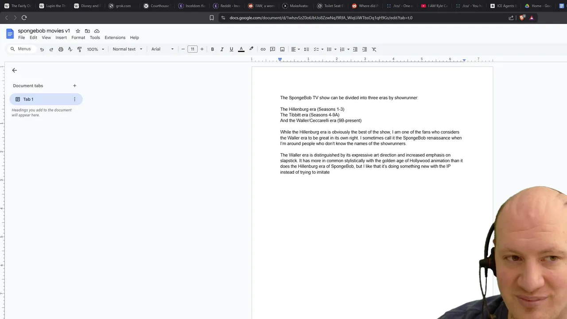The image size is (567, 319).
Task: Select Tab 1 in document tabs
Action: [46, 99]
